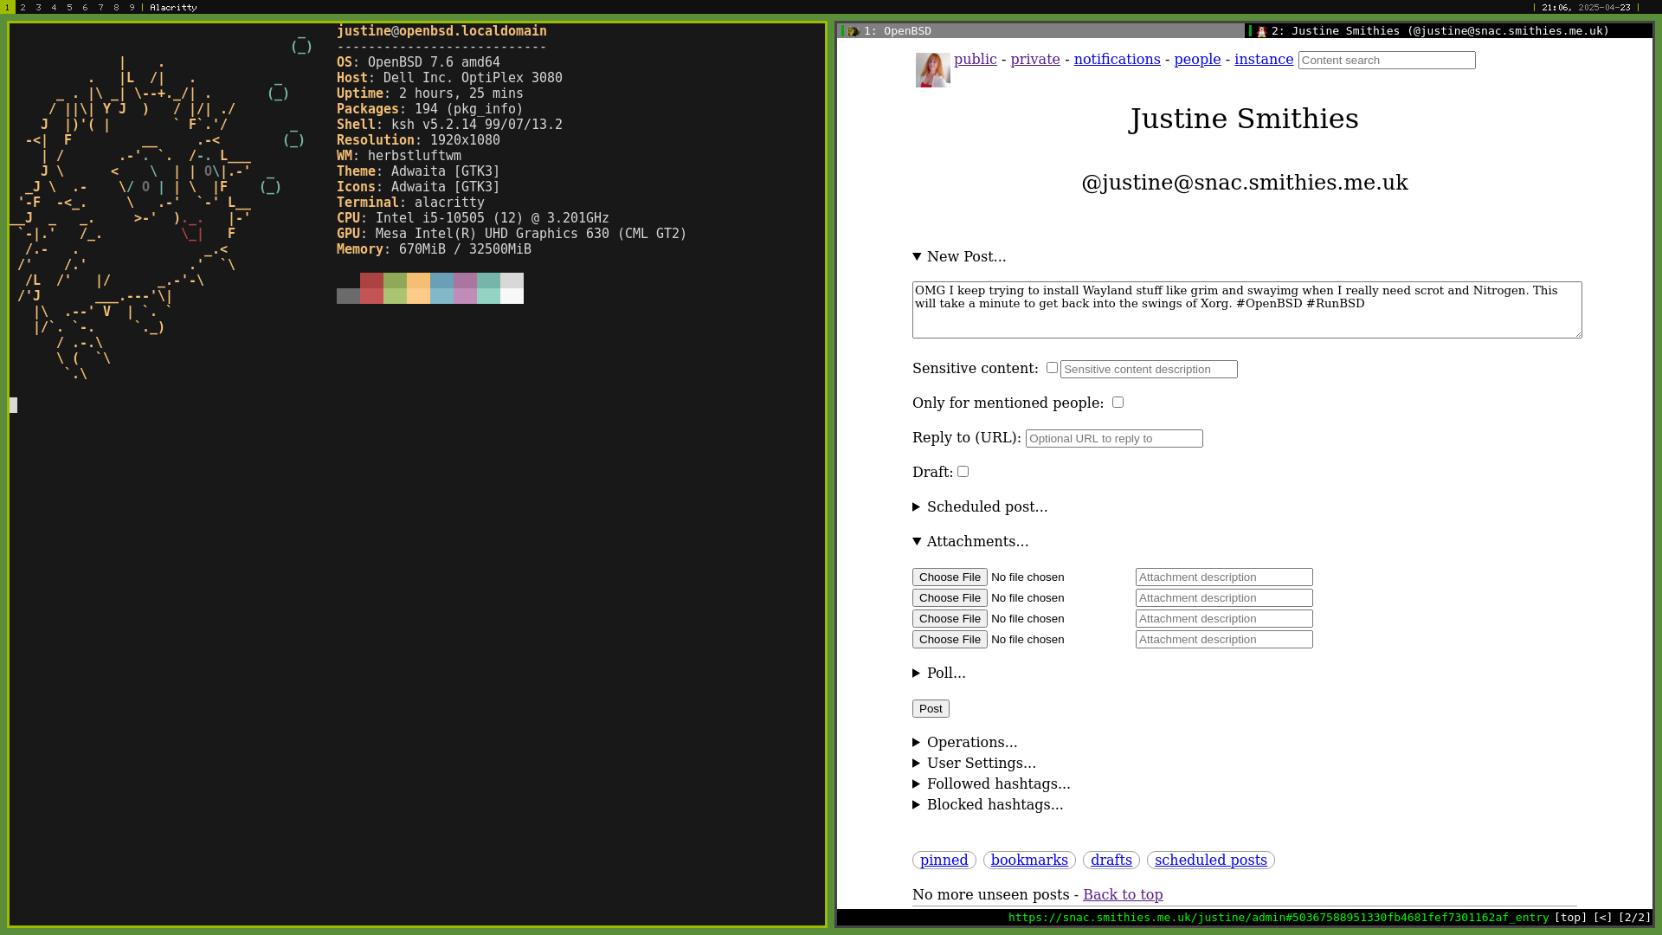Image resolution: width=1662 pixels, height=935 pixels.
Task: Go to workspace tag 5 in the panel
Action: coord(69,7)
